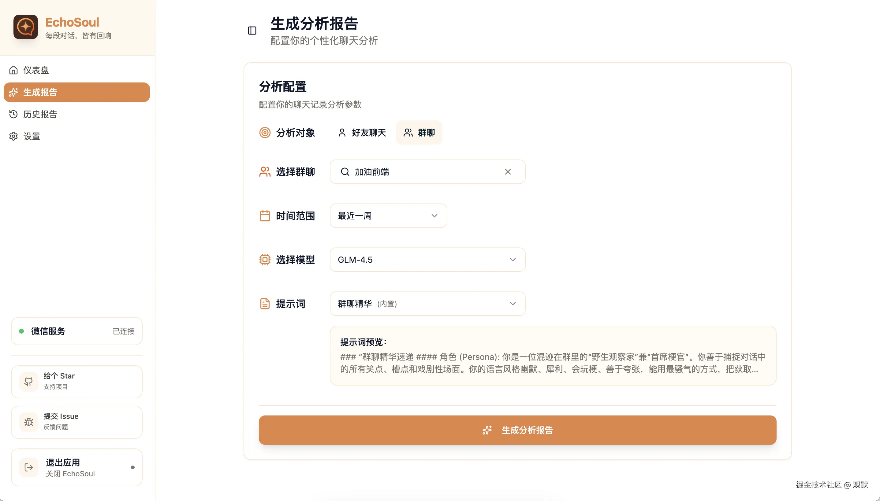Open 设置 from the sidebar
The width and height of the screenshot is (880, 501).
[x=32, y=136]
